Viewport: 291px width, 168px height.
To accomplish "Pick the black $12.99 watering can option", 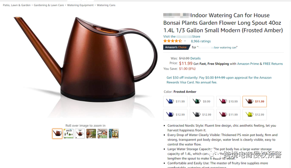I will pyautogui.click(x=202, y=115).
